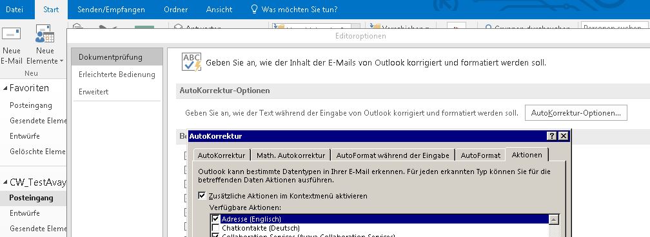This screenshot has height=237, width=650.
Task: Click the help question mark in AutoKorrektur dialog
Action: 552,136
